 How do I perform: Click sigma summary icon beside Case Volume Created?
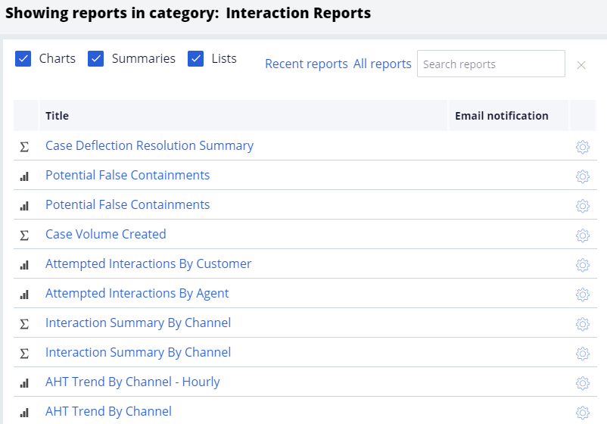24,235
